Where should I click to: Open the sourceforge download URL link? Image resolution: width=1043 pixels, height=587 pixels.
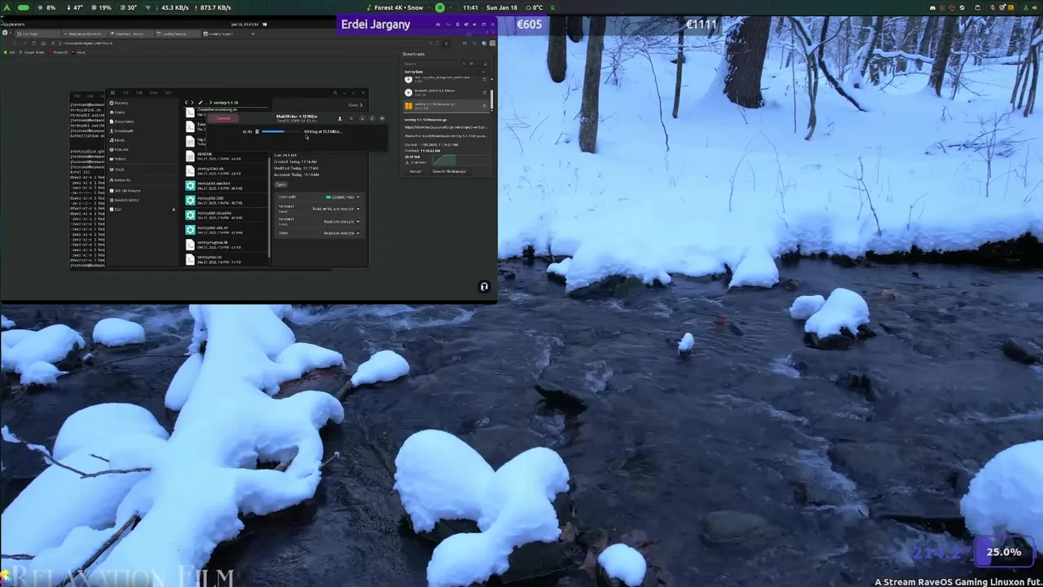click(446, 127)
